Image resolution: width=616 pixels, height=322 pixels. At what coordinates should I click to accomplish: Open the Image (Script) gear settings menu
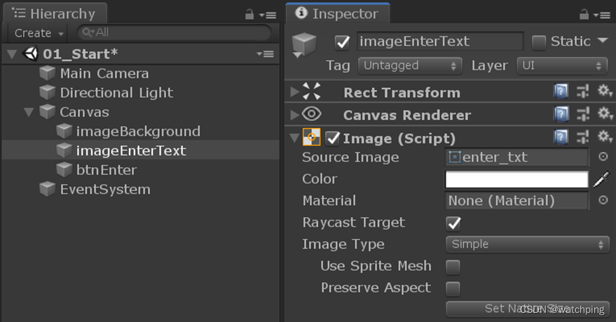604,137
